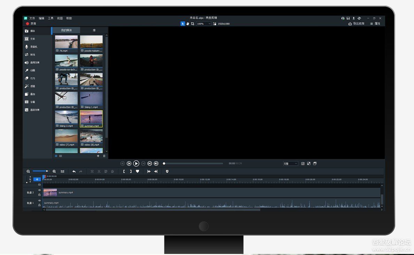Click the timeline zoom-in magnifier
This screenshot has height=255, width=414.
coord(54,172)
